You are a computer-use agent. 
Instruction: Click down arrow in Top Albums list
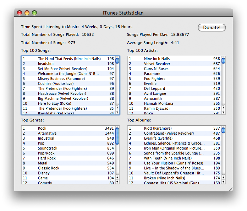pyautogui.click(x=223, y=182)
